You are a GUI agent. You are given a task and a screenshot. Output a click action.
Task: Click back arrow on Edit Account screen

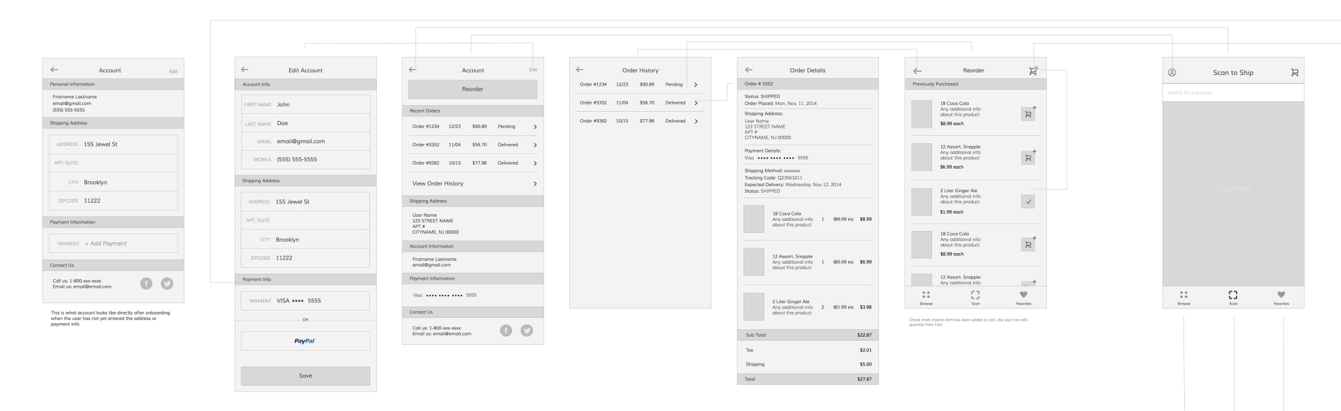[245, 70]
